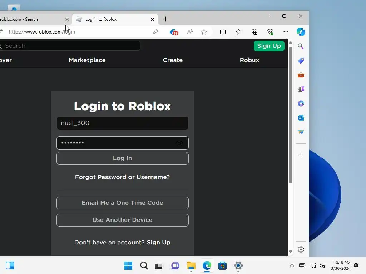The height and width of the screenshot is (274, 366).
Task: Click Use Another Device button
Action: point(123,220)
